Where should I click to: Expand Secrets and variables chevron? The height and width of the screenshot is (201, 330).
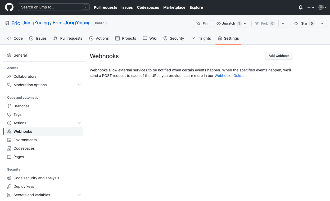79,195
